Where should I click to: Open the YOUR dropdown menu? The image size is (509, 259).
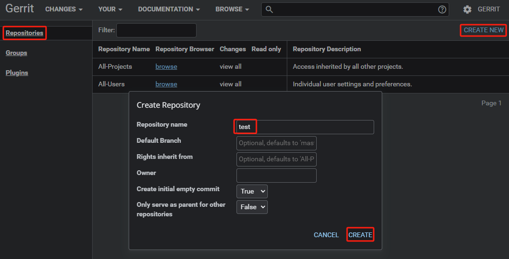tap(110, 9)
